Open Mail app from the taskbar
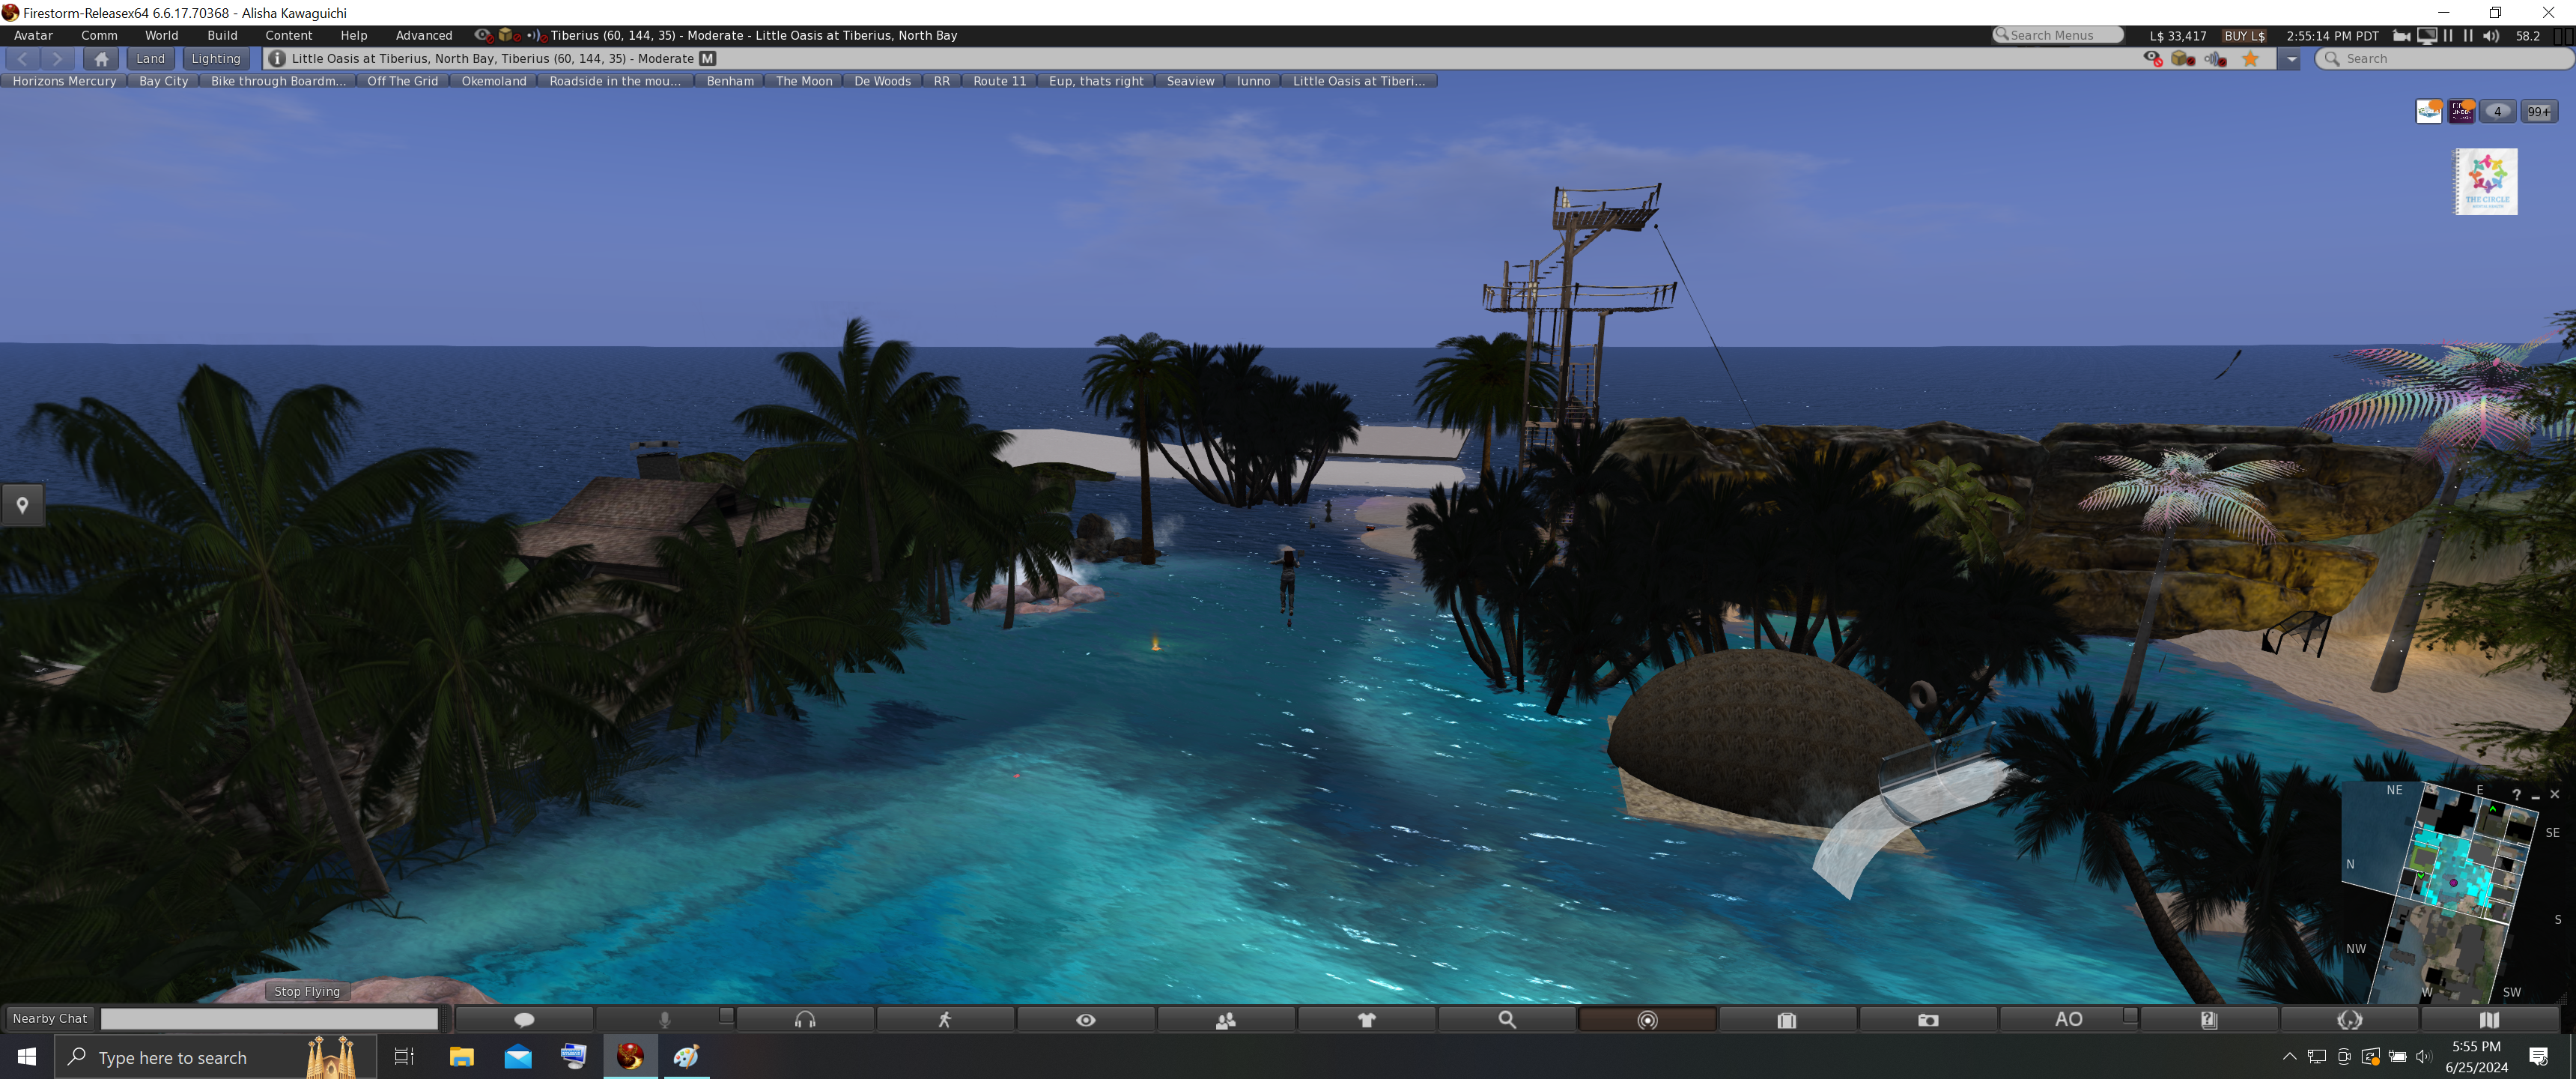This screenshot has width=2576, height=1079. tap(518, 1057)
